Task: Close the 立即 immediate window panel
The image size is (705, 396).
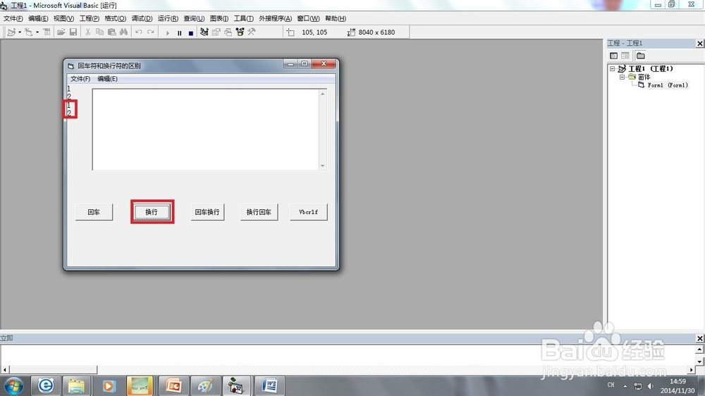Action: (x=699, y=338)
